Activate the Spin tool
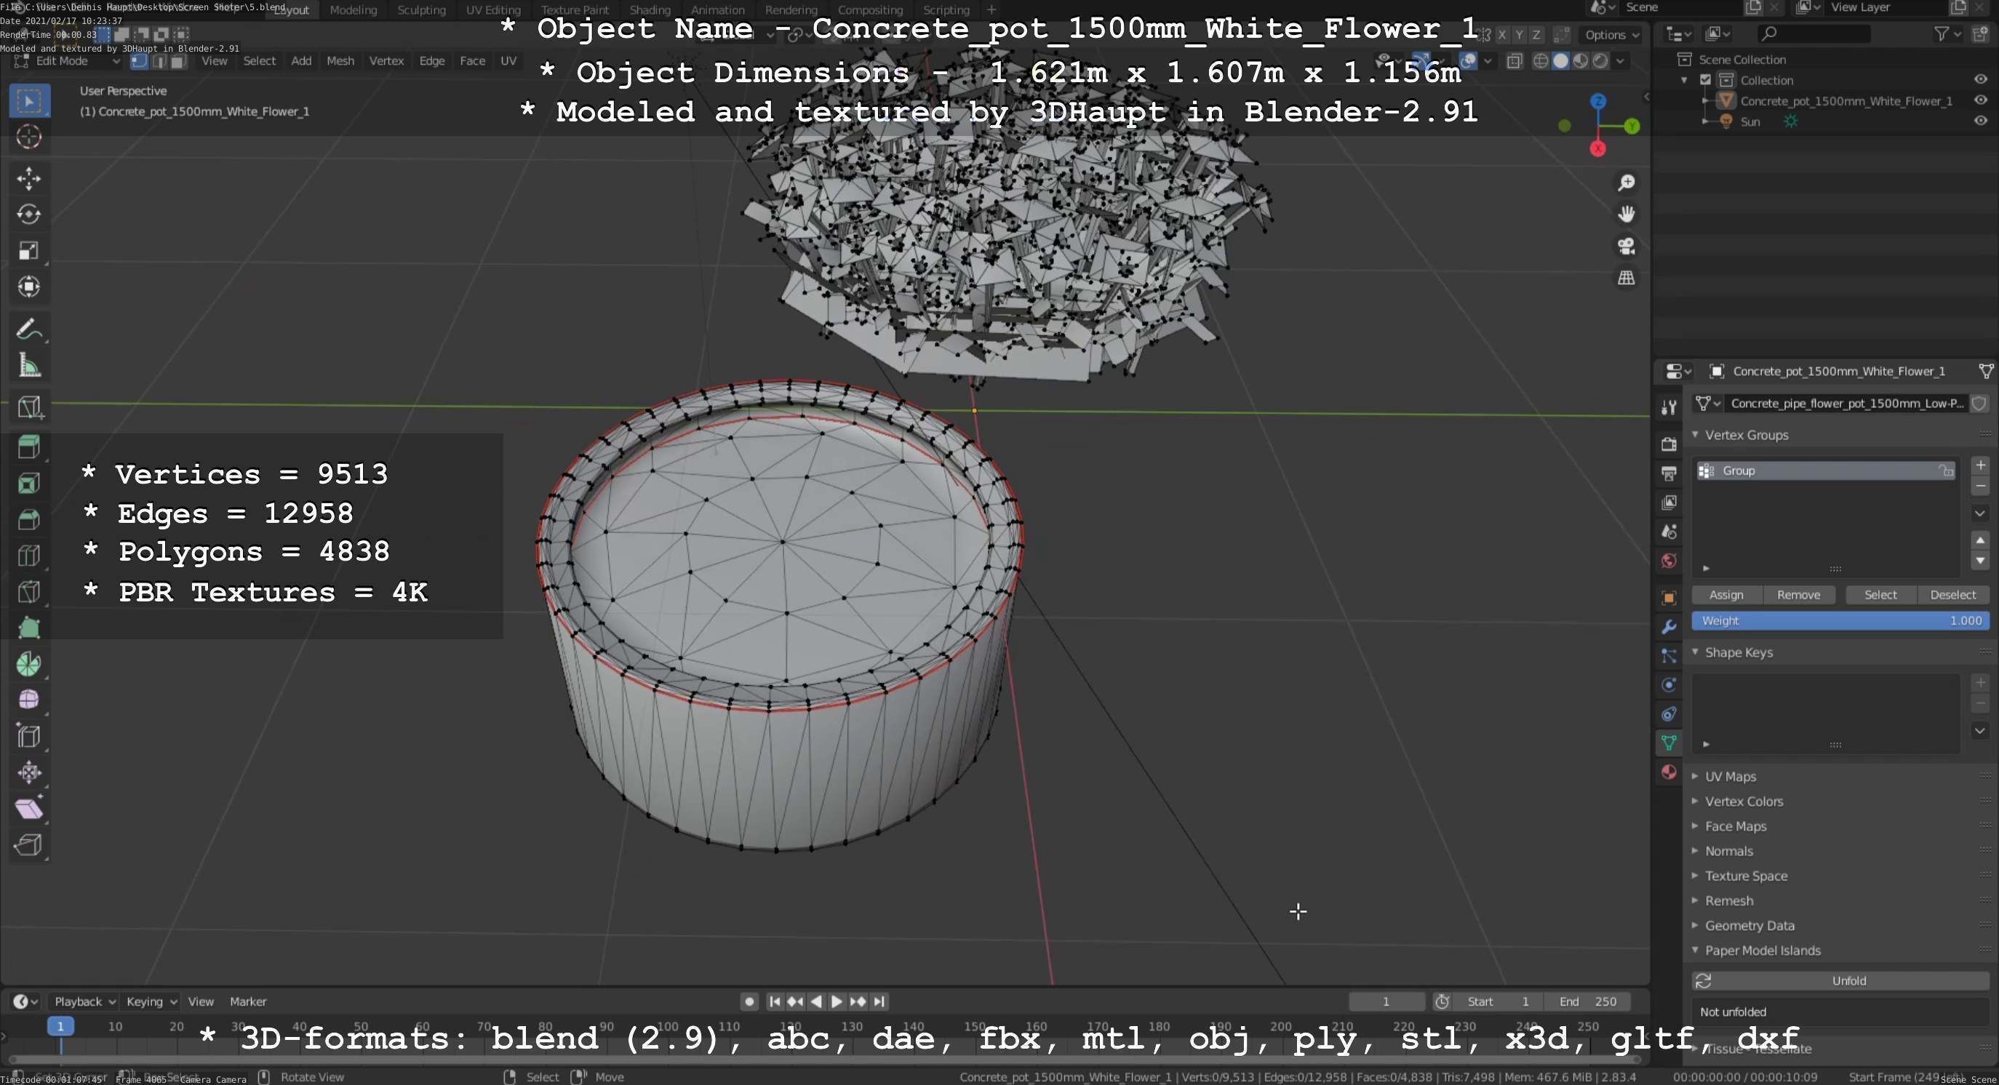This screenshot has height=1085, width=1999. 28,664
